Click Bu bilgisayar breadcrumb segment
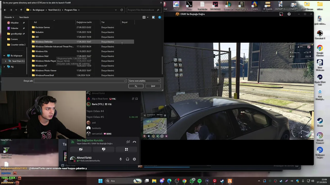 [x=38, y=10]
